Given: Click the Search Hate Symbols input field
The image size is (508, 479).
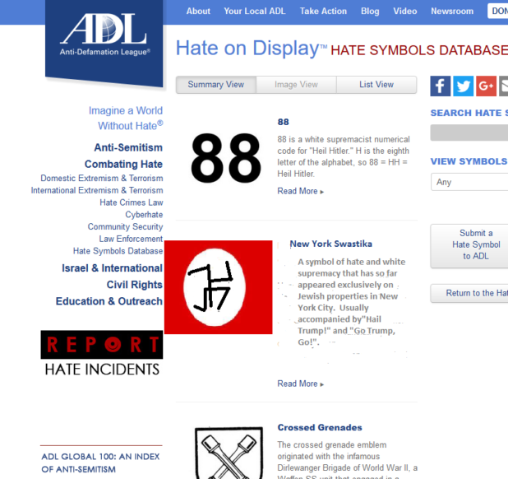Looking at the screenshot, I should click(x=469, y=133).
